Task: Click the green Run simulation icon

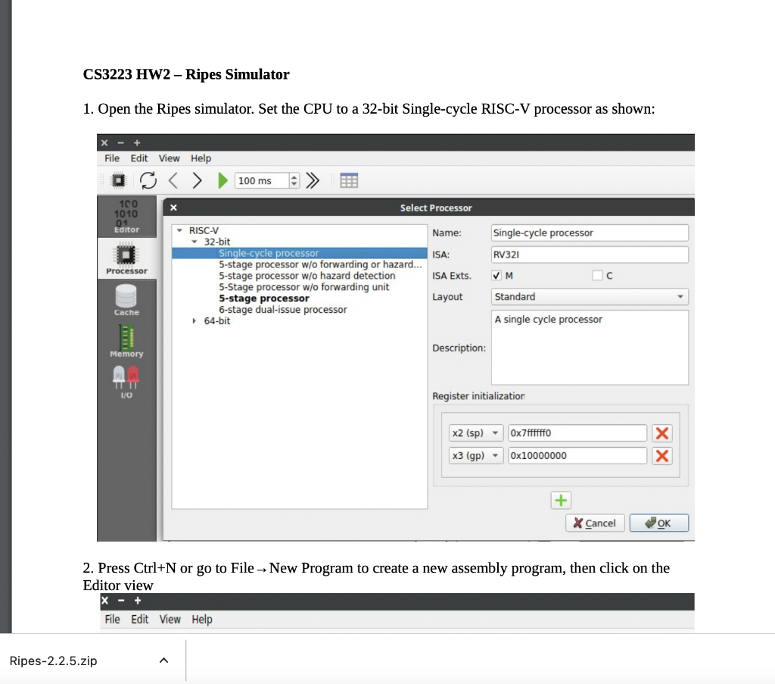Action: [x=223, y=180]
